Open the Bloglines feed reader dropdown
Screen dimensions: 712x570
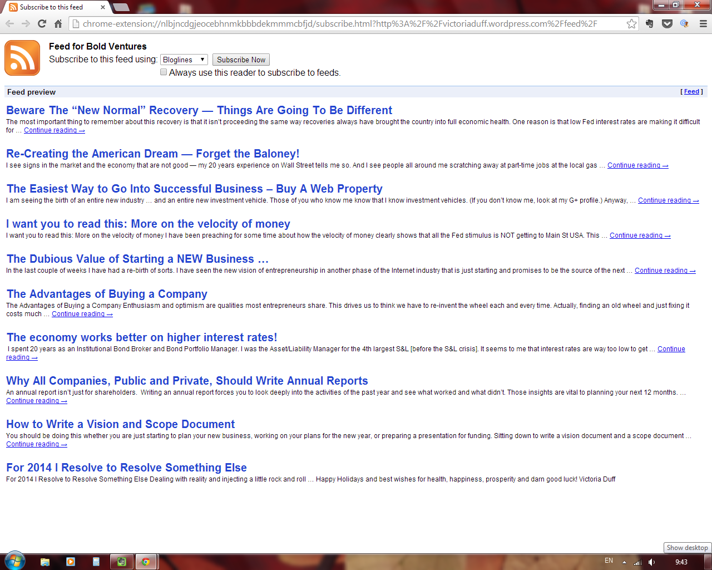pos(184,60)
